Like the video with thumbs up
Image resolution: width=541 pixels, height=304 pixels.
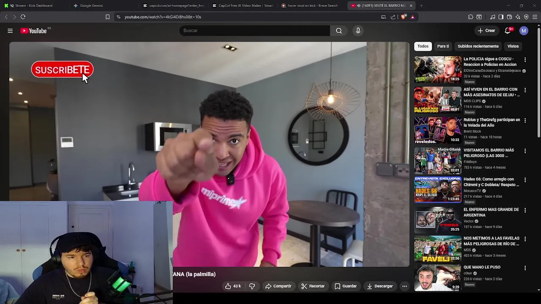(233, 286)
